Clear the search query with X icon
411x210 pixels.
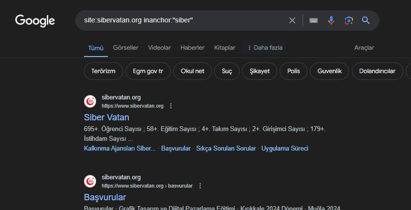[x=292, y=20]
